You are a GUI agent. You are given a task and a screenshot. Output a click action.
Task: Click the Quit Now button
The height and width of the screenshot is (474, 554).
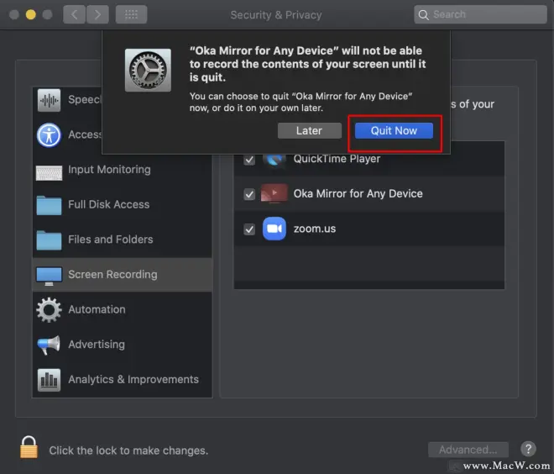(394, 131)
